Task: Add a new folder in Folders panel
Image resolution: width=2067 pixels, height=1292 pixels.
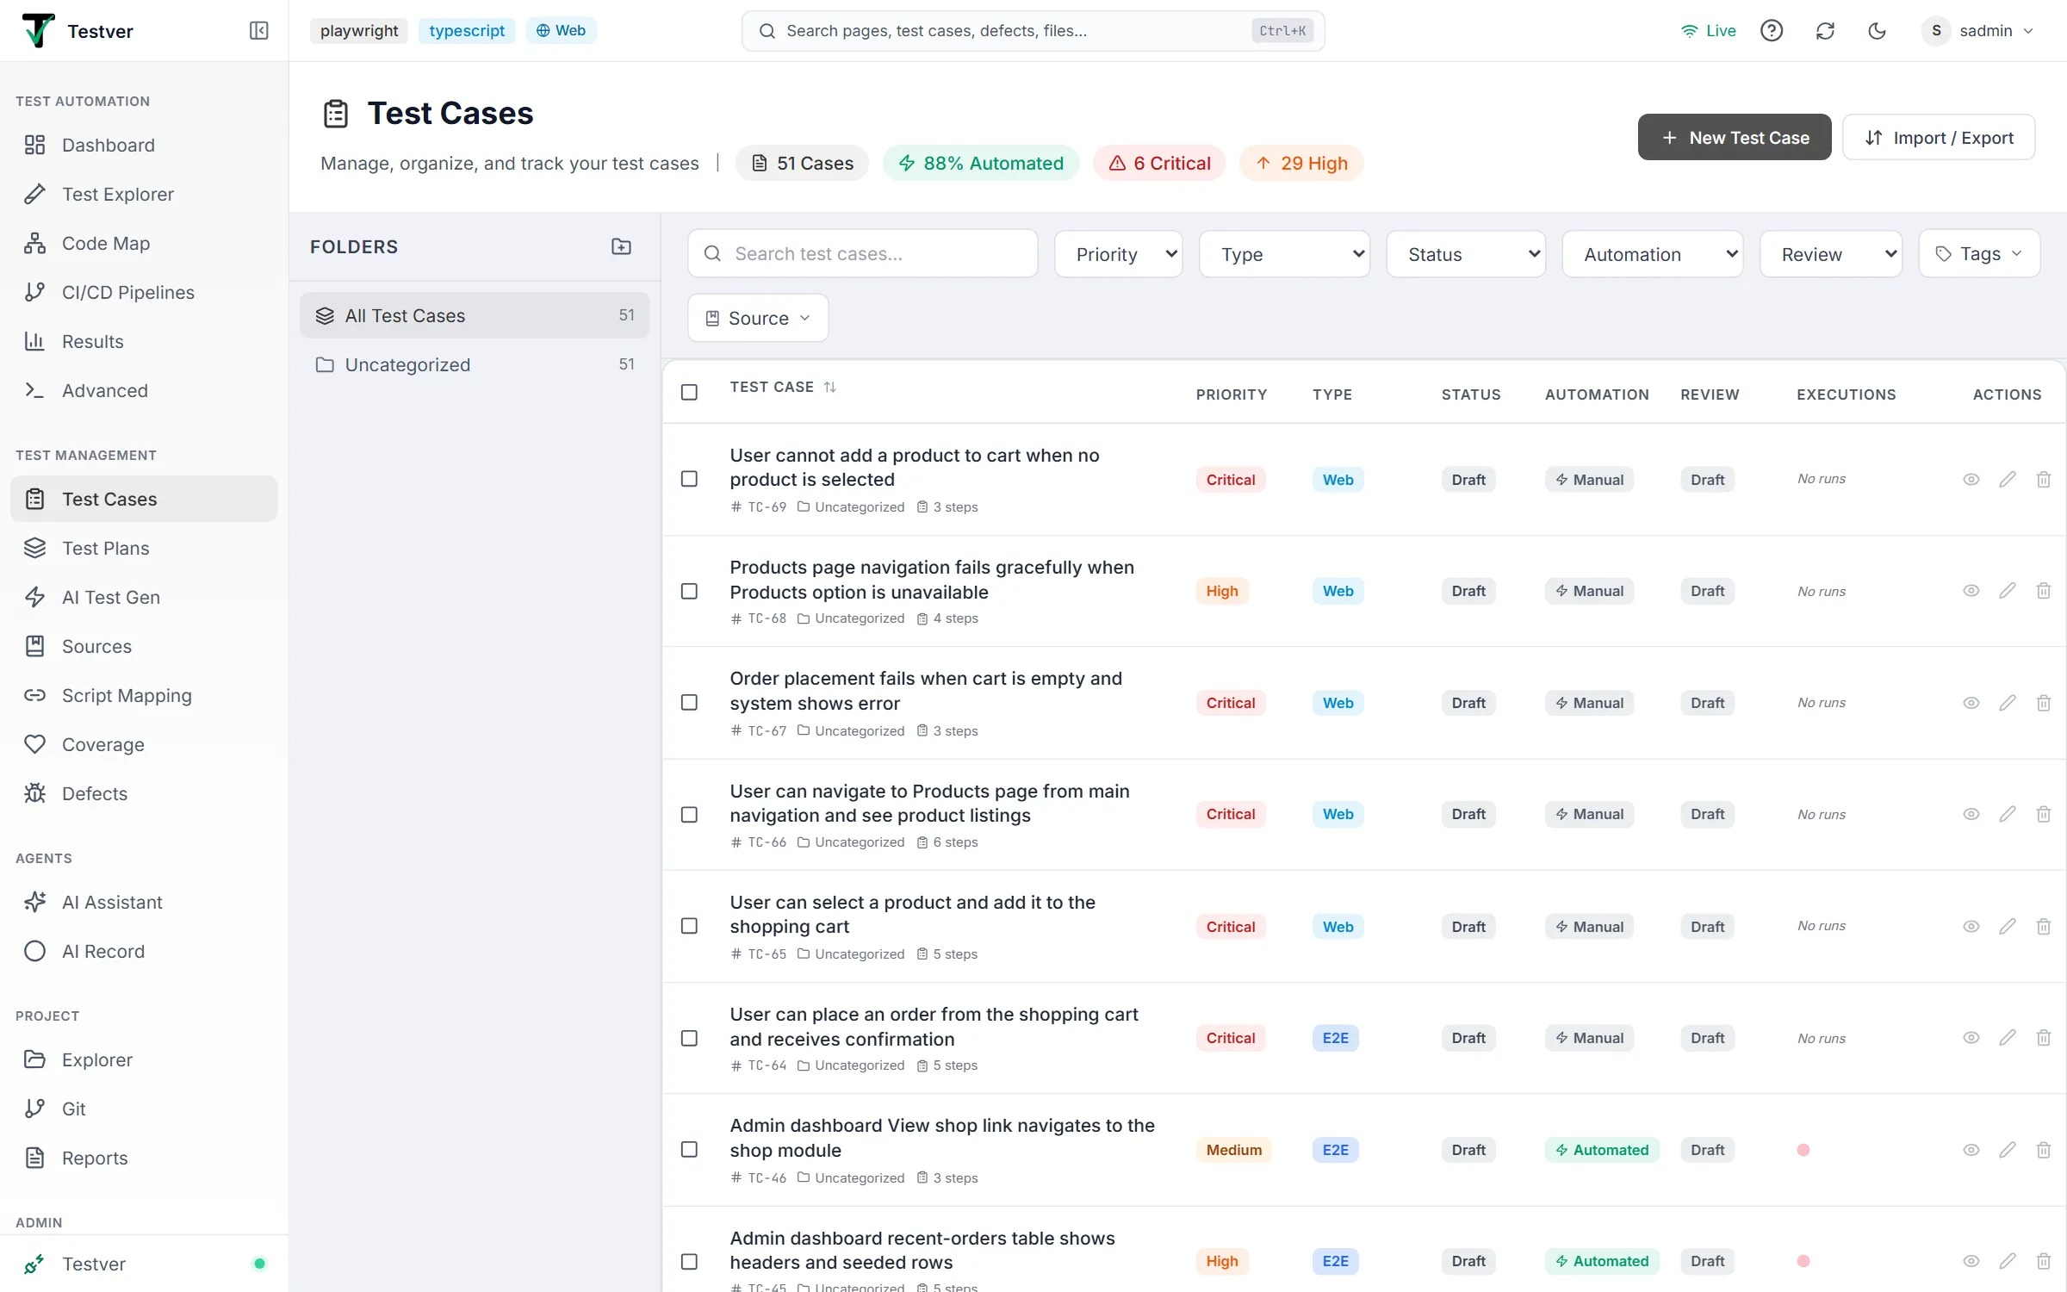Action: click(x=621, y=246)
